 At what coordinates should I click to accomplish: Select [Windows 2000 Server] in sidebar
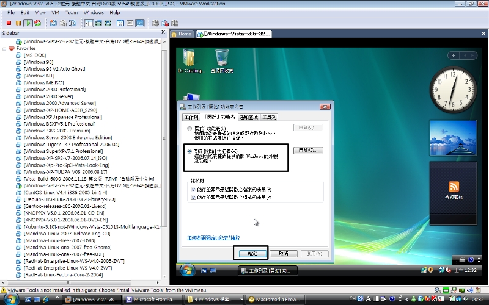click(48, 96)
